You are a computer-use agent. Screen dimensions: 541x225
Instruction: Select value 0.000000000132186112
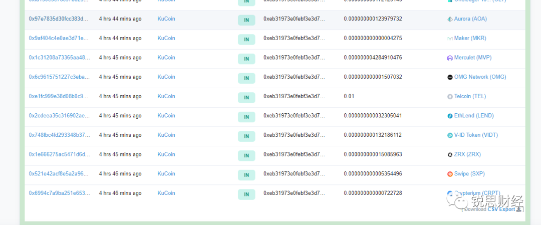tap(373, 135)
